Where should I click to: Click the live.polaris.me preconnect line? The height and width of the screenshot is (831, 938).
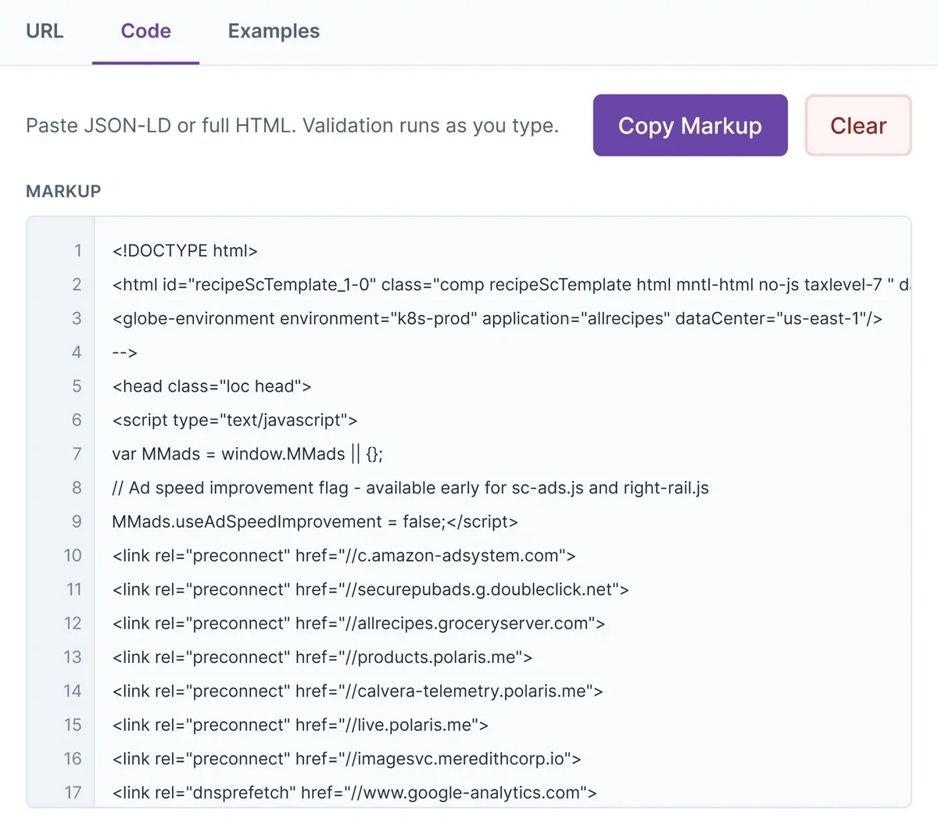[300, 725]
